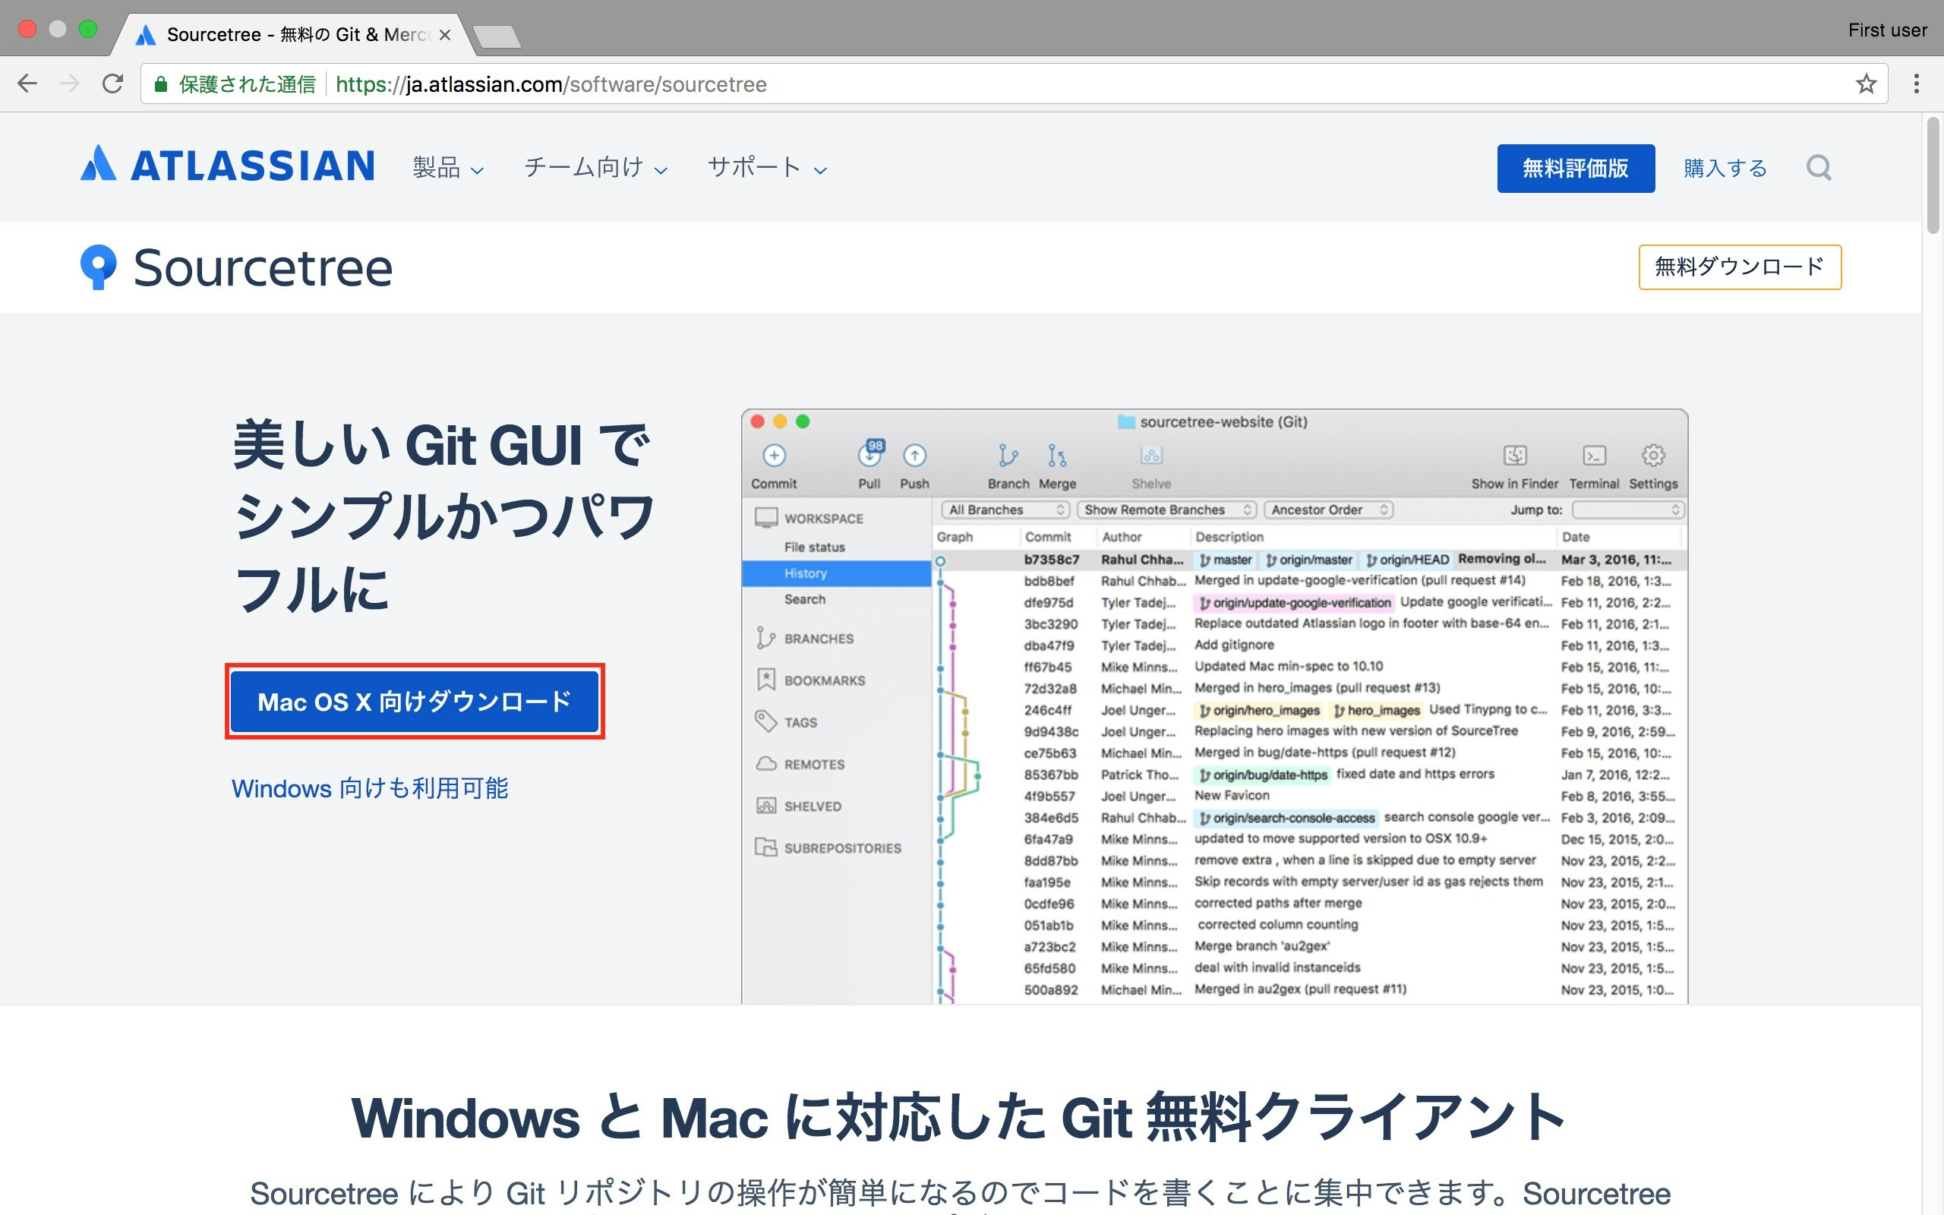The image size is (1944, 1215).
Task: Click the Description column header
Action: point(1229,537)
